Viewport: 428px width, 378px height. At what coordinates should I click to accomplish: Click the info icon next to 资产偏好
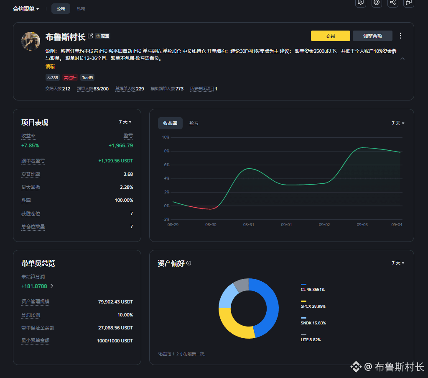pos(189,263)
